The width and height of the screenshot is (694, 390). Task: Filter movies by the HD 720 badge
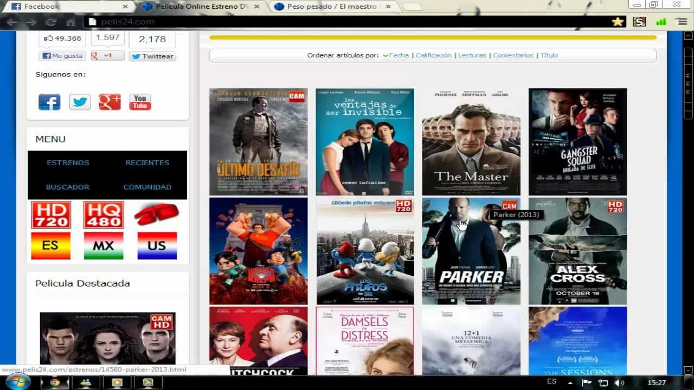51,214
